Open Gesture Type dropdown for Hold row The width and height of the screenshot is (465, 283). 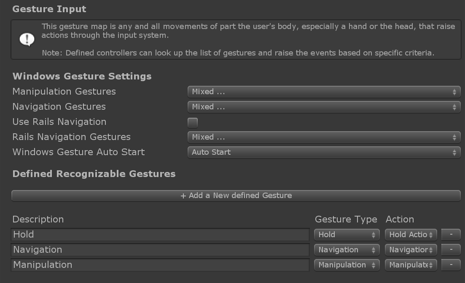point(347,235)
